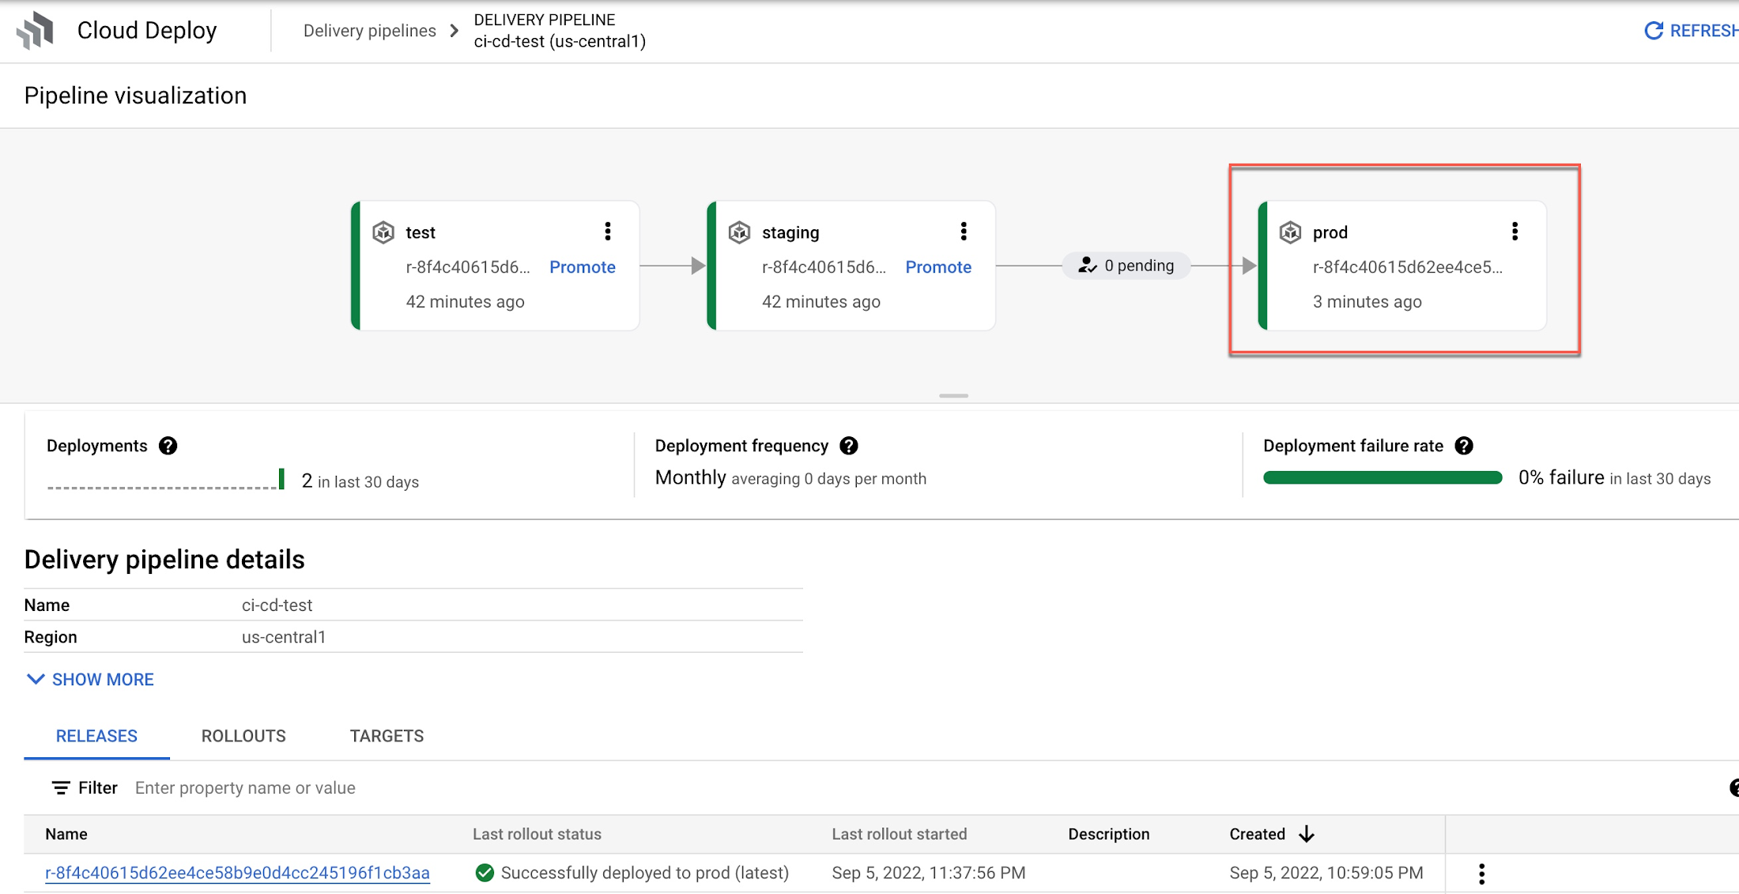Click the breadcrumb chevron separator
Image resolution: width=1739 pixels, height=894 pixels.
click(x=455, y=31)
